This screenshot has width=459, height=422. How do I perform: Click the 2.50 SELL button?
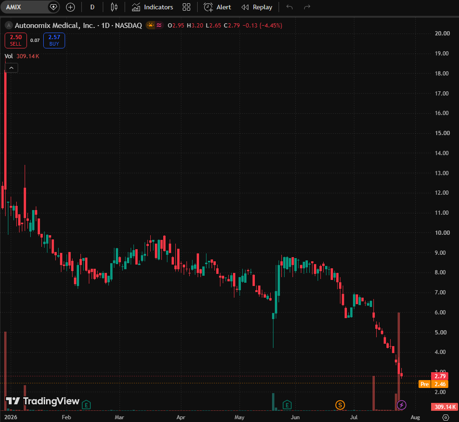point(16,41)
